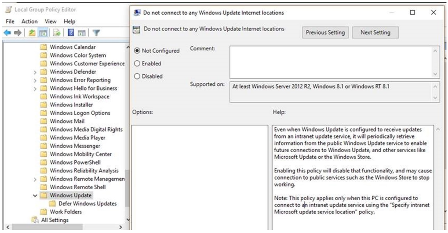Open the View menu
448x233 pixels.
click(x=51, y=21)
